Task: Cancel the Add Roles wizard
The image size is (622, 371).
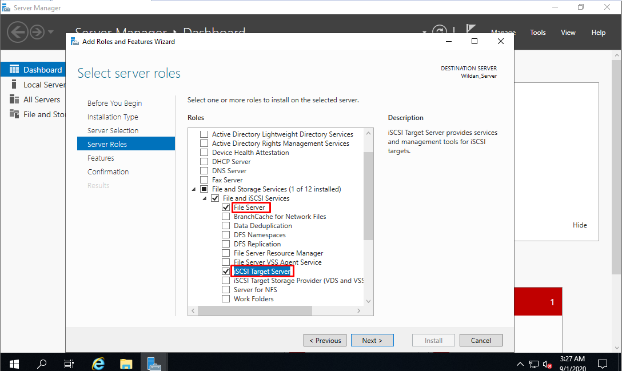Action: tap(481, 341)
